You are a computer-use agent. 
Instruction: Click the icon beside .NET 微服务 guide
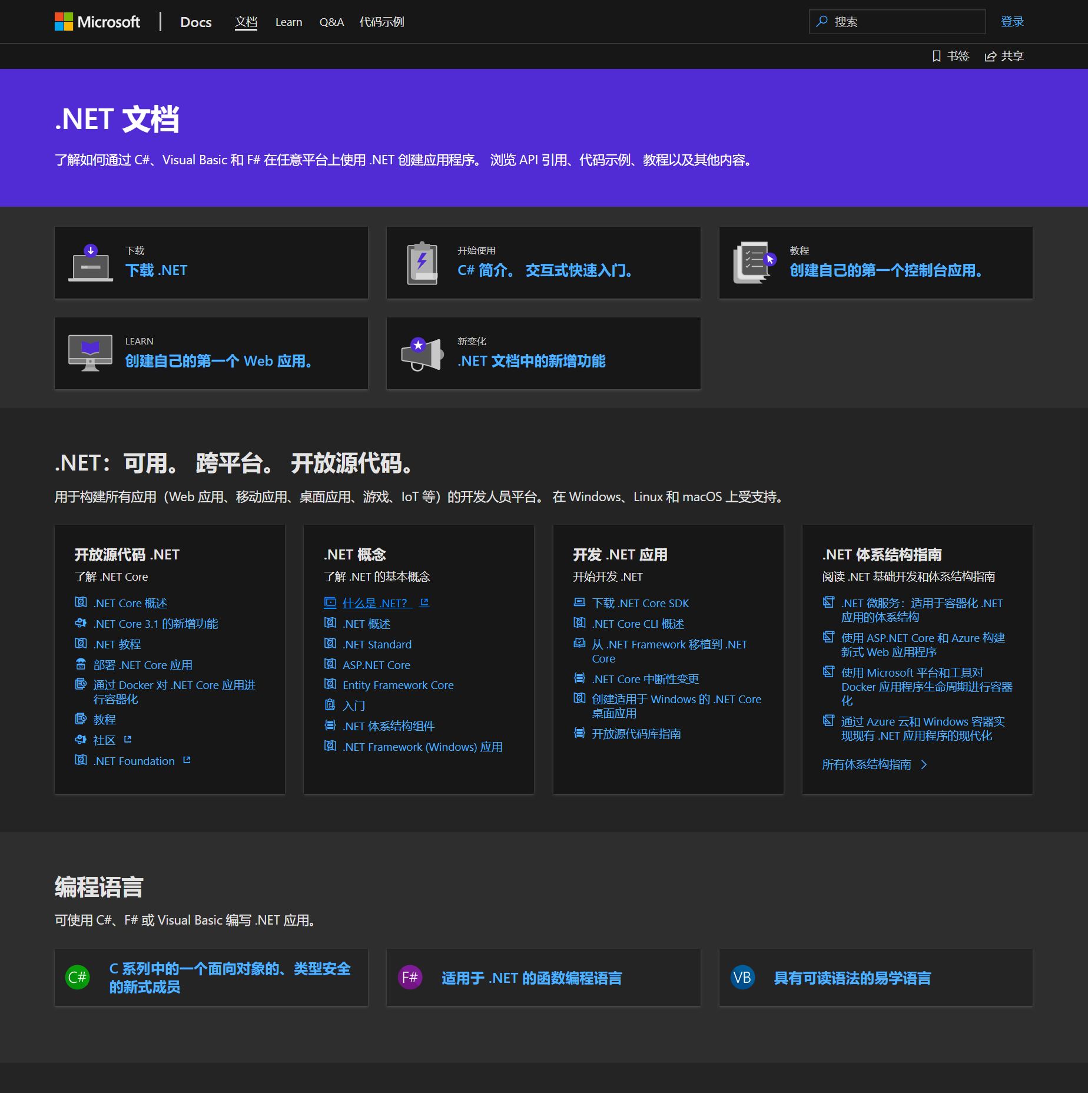tap(829, 602)
